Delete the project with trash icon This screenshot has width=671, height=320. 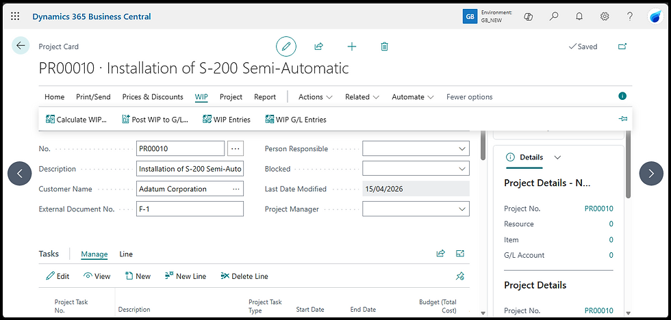pos(384,46)
